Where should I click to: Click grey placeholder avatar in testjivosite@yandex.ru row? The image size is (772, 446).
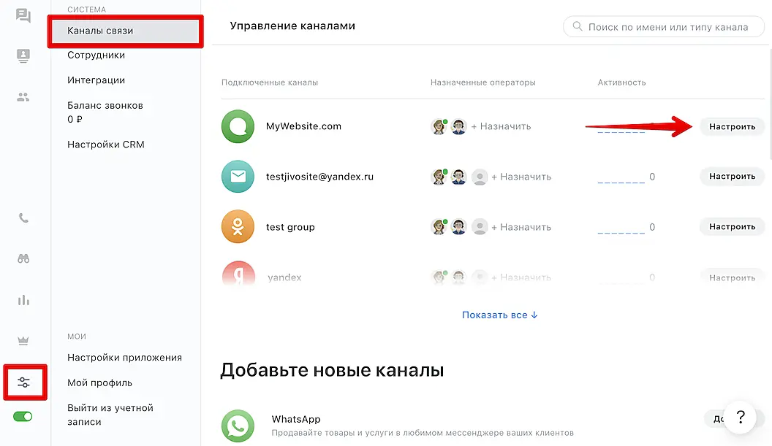point(479,177)
